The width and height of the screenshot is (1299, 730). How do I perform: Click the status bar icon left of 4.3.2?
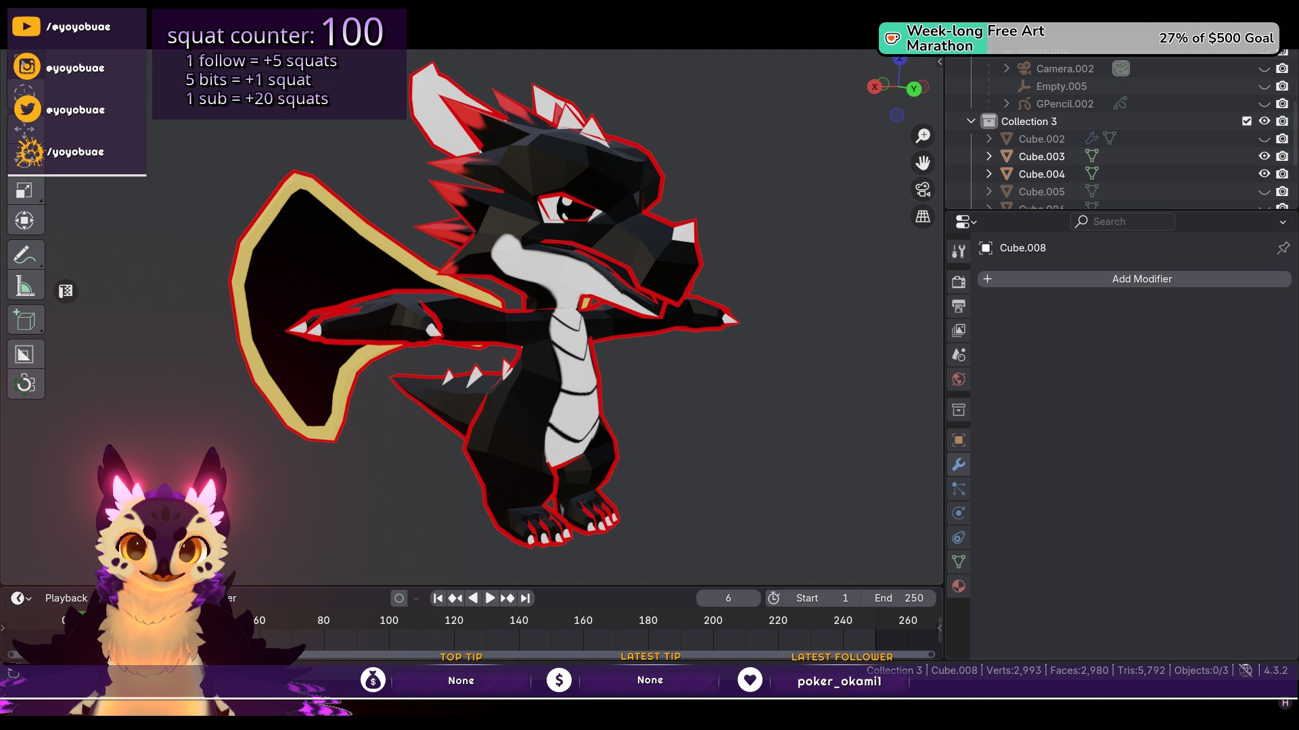[1246, 671]
